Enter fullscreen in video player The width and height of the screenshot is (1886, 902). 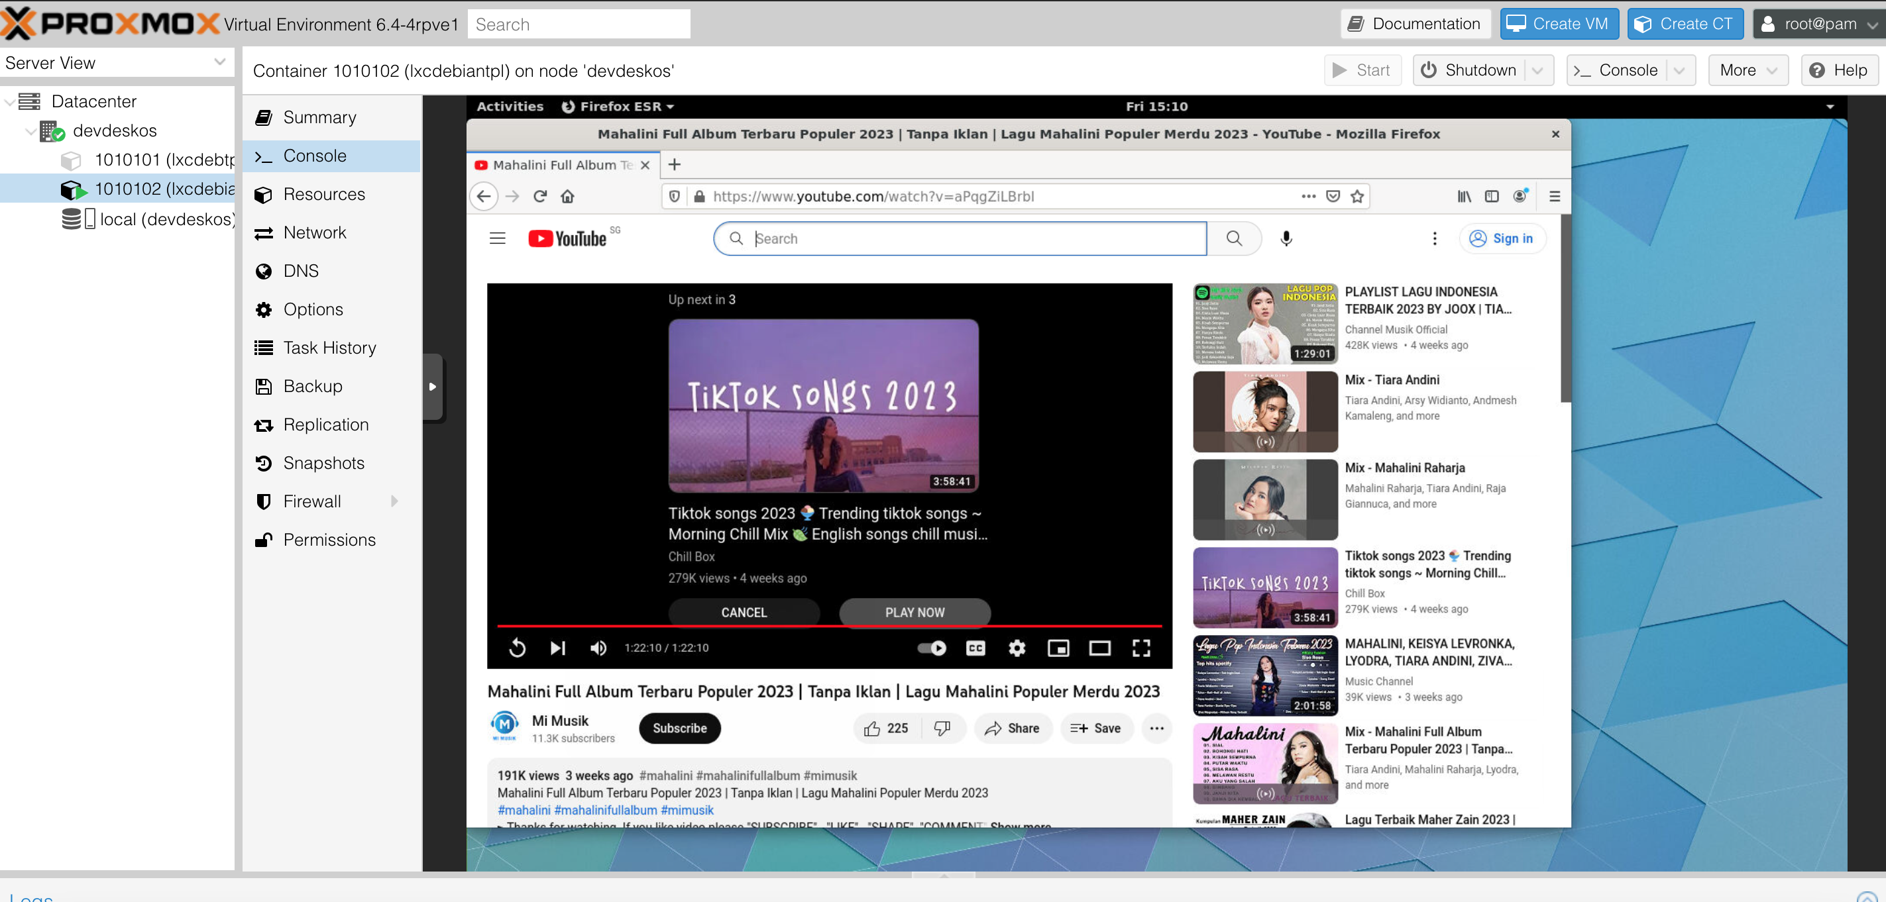(1140, 648)
